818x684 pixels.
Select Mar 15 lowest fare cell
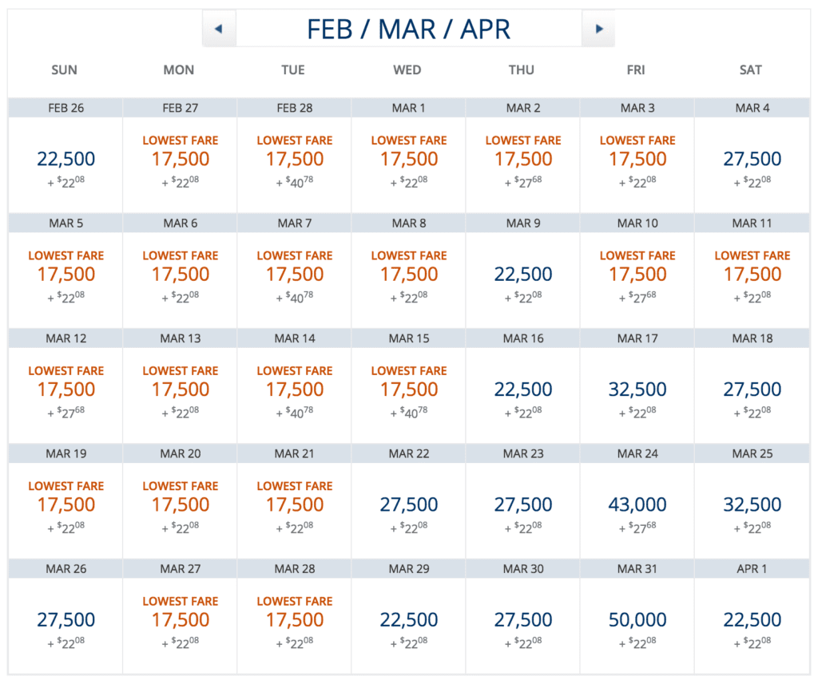408,389
